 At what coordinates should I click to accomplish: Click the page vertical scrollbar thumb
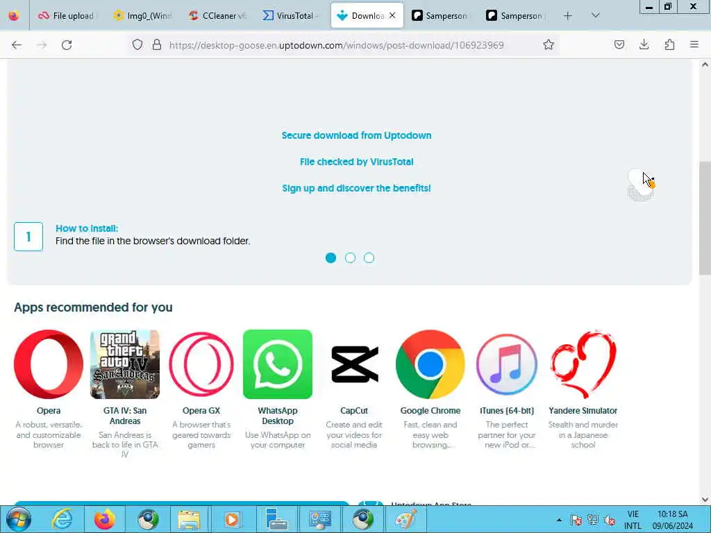[x=705, y=218]
